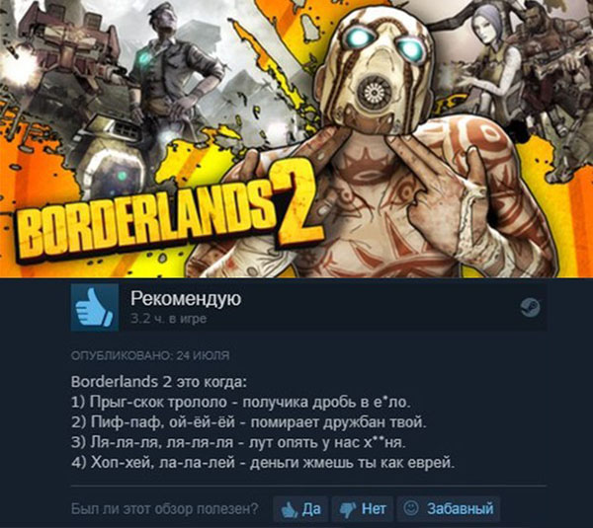Click the 'Был ли этот обзор полезен?' prompt

pos(164,508)
